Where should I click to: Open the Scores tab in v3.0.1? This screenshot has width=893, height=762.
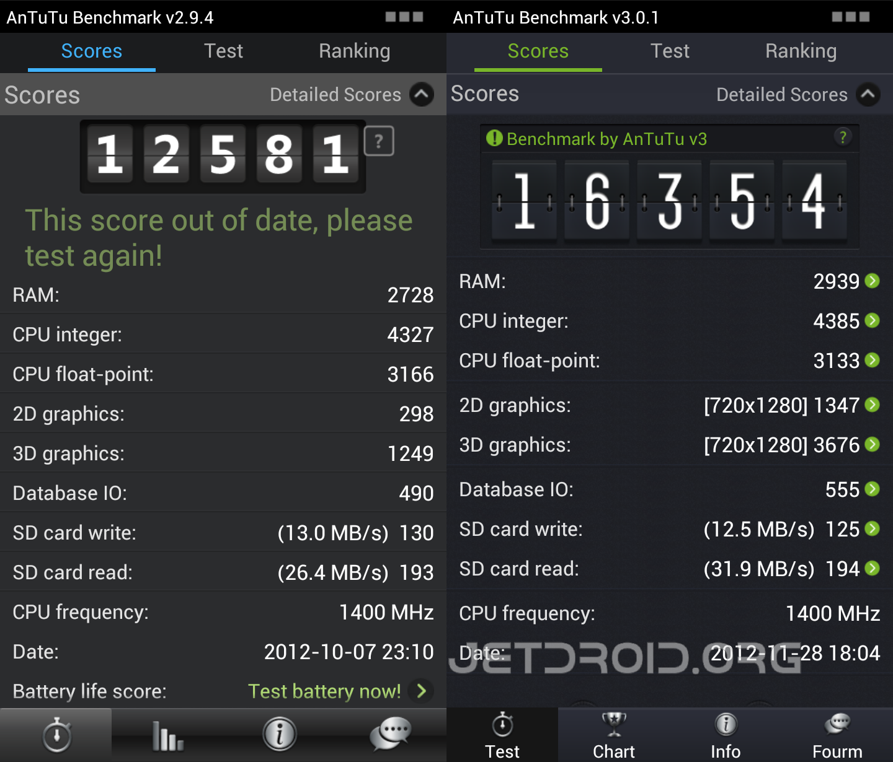pos(538,51)
